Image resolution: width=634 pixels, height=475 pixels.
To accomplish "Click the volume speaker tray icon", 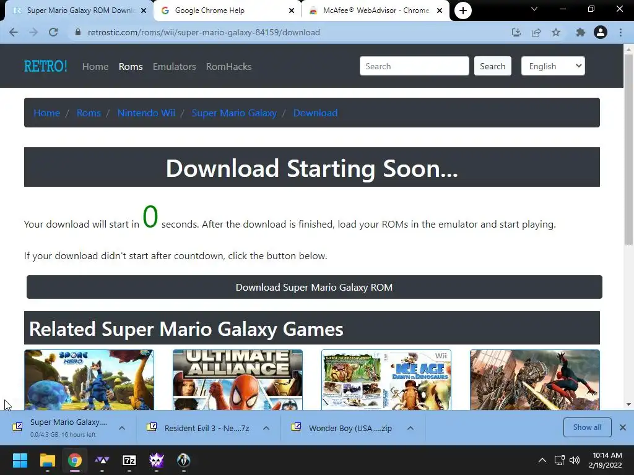I will 574,460.
